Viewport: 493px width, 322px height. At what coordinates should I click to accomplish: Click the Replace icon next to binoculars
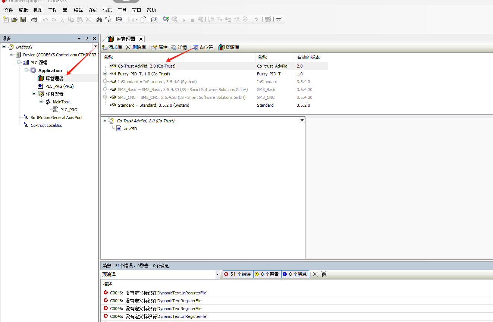coord(108,19)
